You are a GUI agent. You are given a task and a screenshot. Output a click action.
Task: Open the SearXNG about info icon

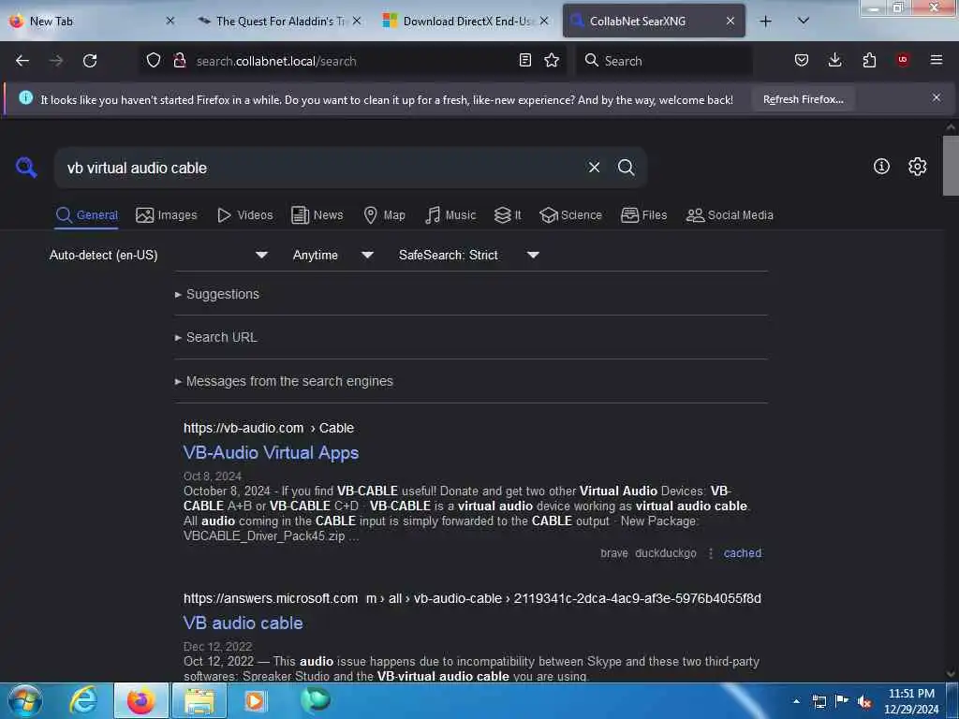tap(881, 167)
